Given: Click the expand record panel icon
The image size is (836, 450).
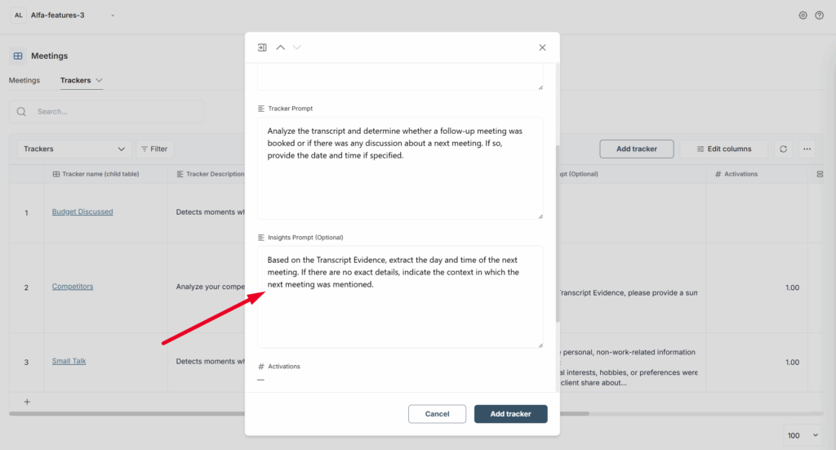Looking at the screenshot, I should point(262,47).
